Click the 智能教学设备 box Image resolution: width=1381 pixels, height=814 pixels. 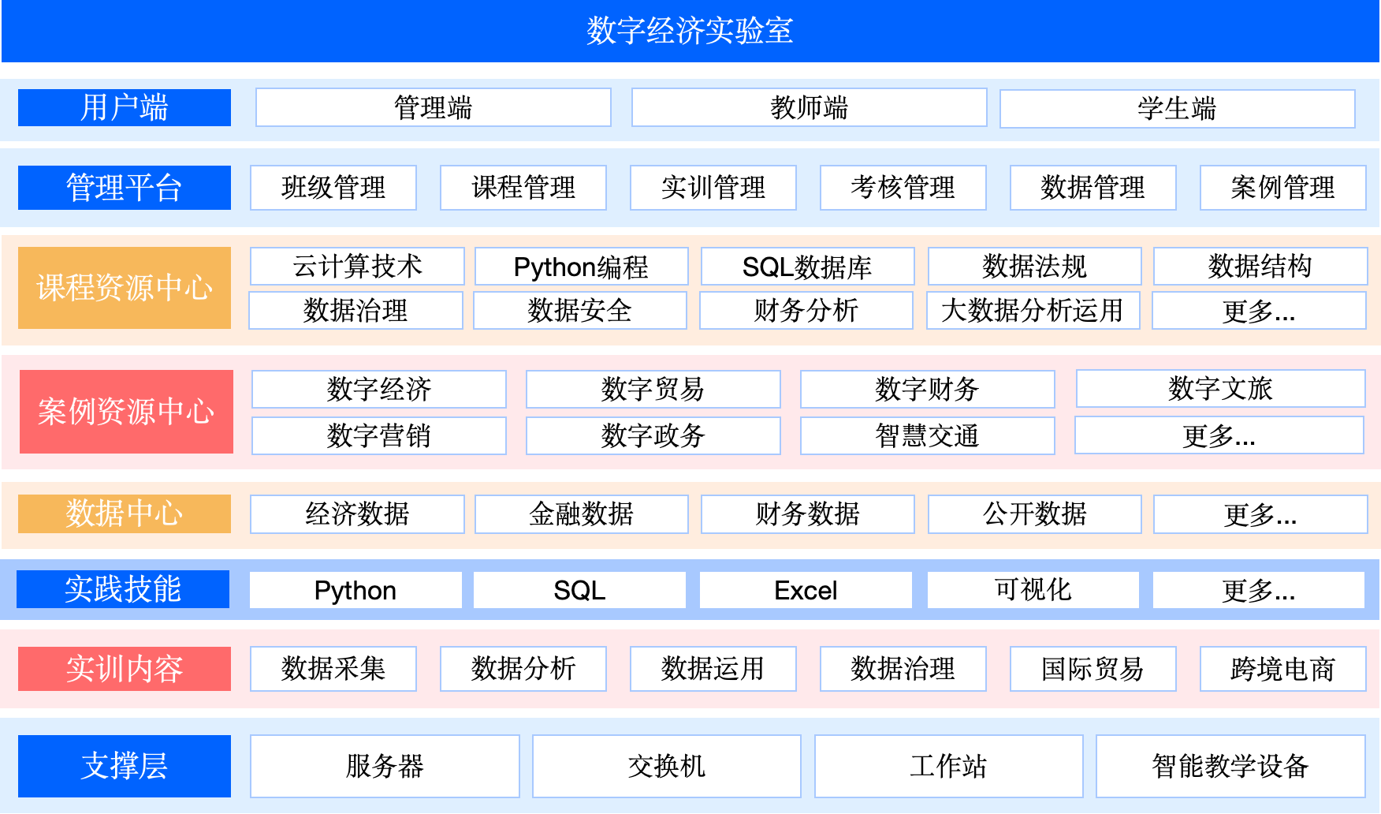(x=1231, y=766)
